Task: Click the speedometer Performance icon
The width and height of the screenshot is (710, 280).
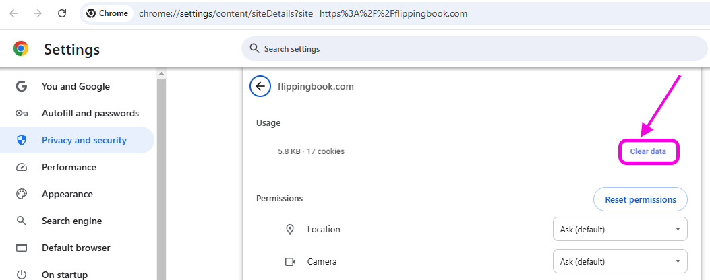Action: coord(22,167)
